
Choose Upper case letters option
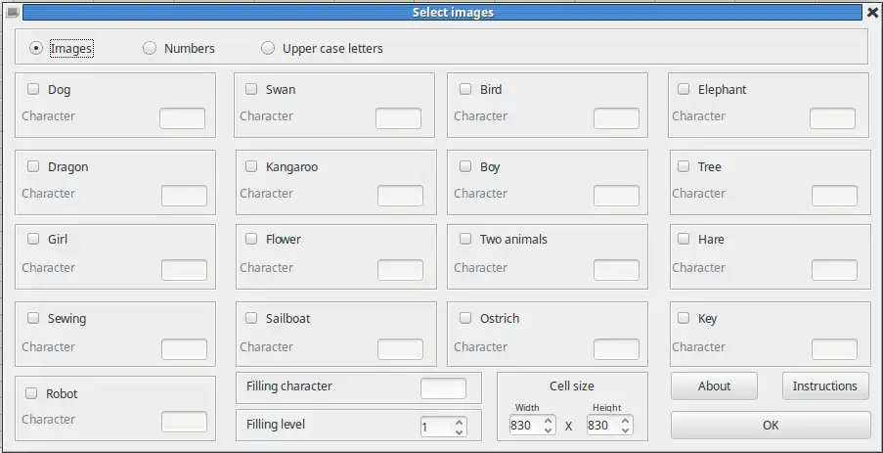coord(268,48)
